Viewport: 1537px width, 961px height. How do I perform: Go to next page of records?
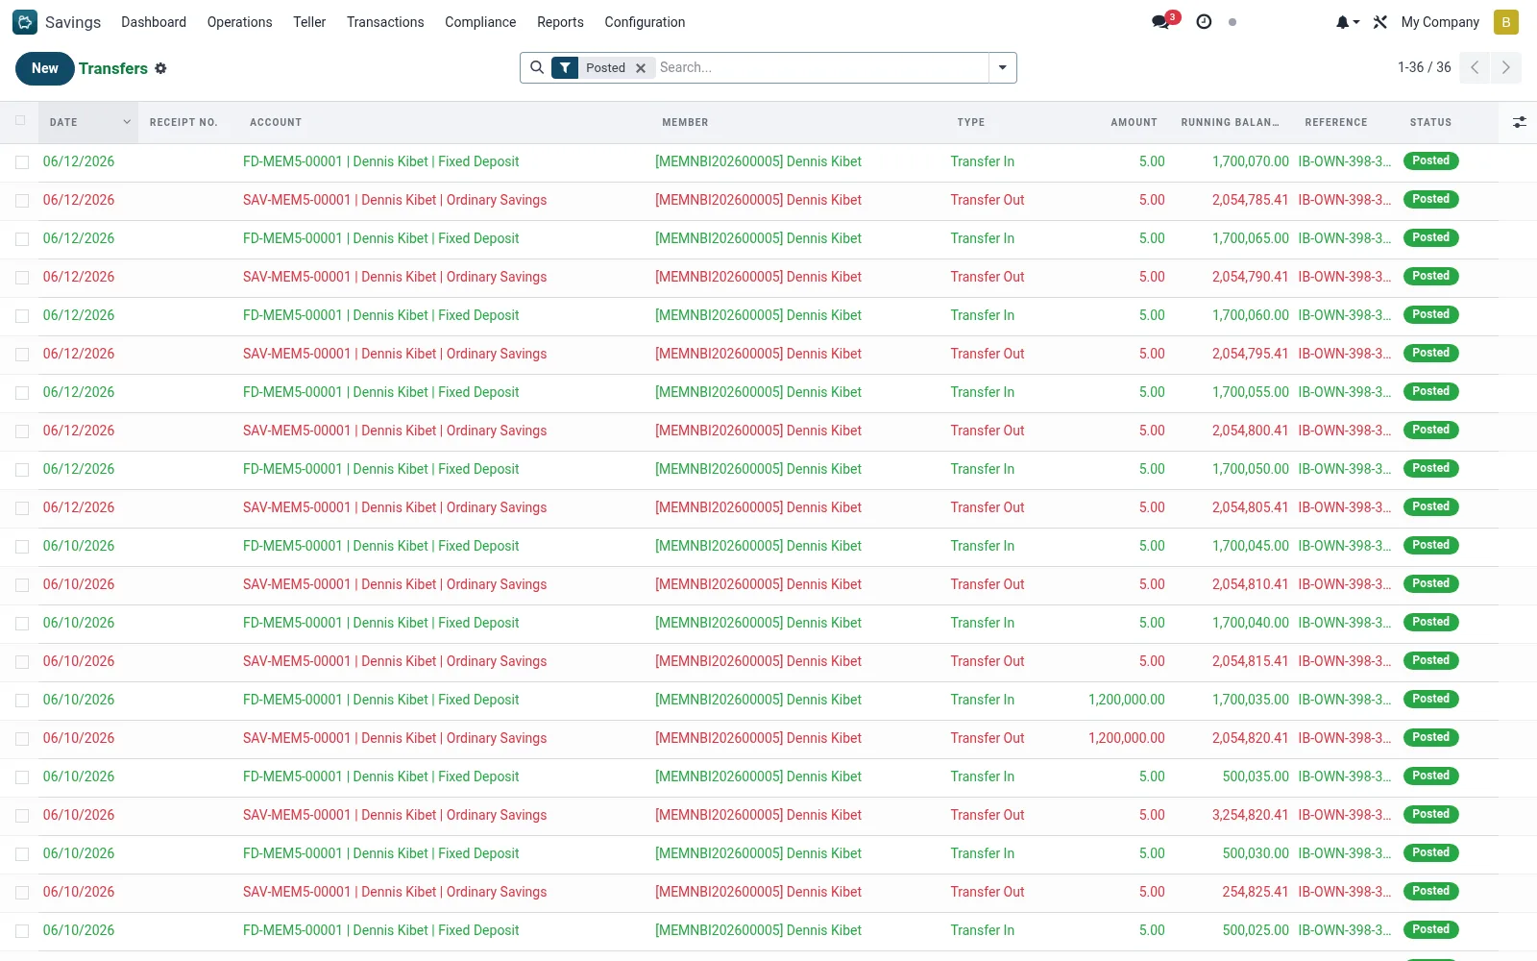click(1506, 67)
